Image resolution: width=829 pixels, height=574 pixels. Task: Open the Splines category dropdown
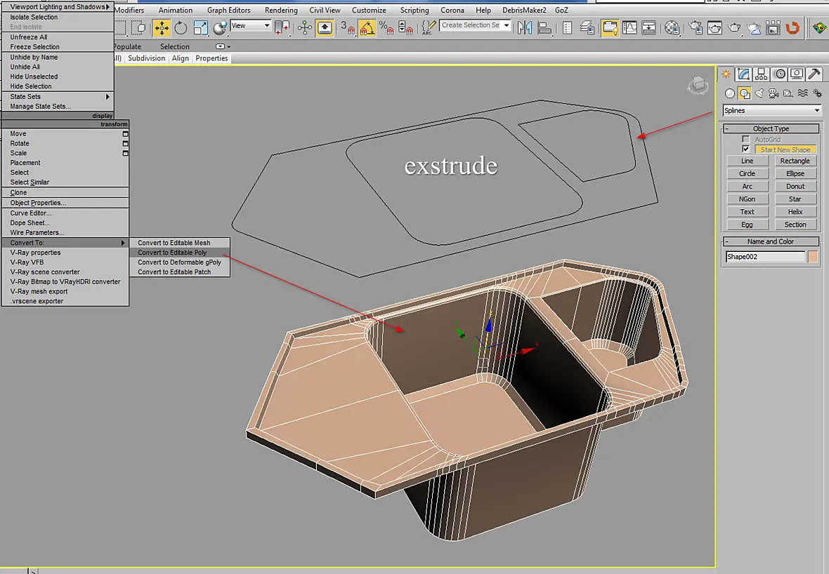tap(771, 110)
